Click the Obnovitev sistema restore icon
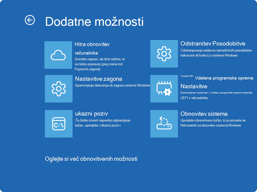The height and width of the screenshot is (192, 257). [x=164, y=123]
